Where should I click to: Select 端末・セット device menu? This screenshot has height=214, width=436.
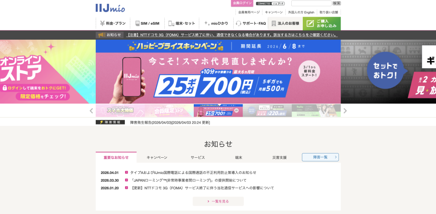(x=182, y=23)
